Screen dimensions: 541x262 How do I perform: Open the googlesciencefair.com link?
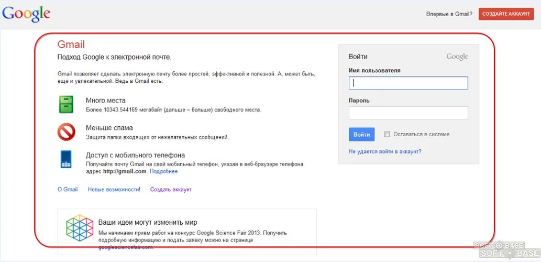[126, 247]
